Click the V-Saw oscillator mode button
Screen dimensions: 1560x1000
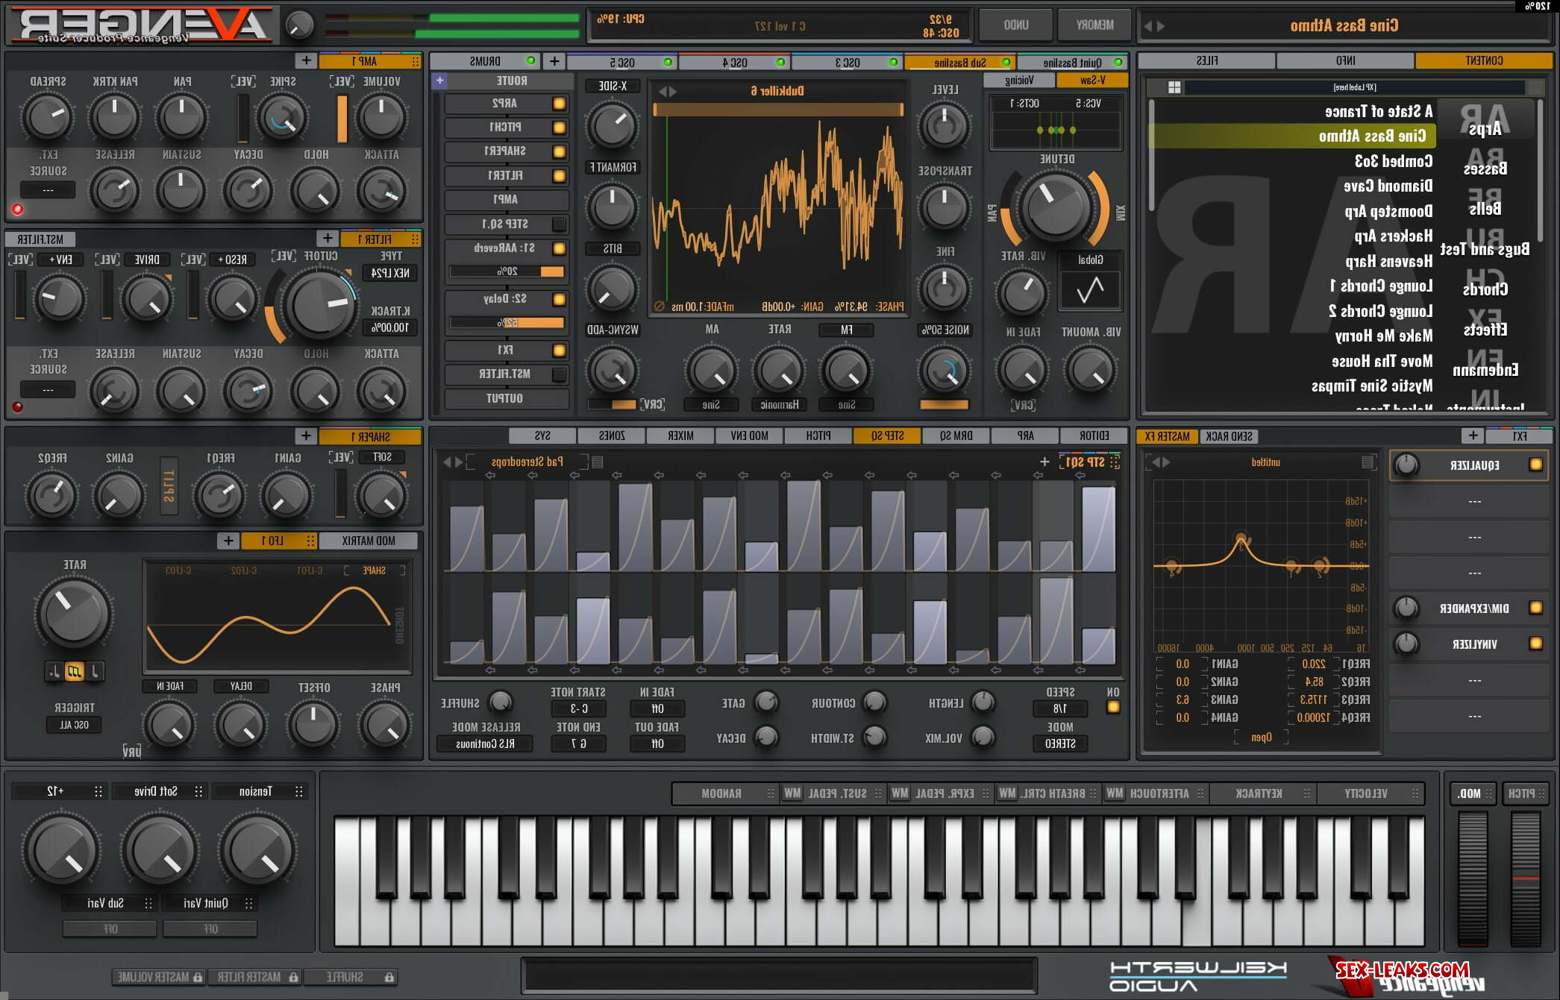coord(1093,80)
